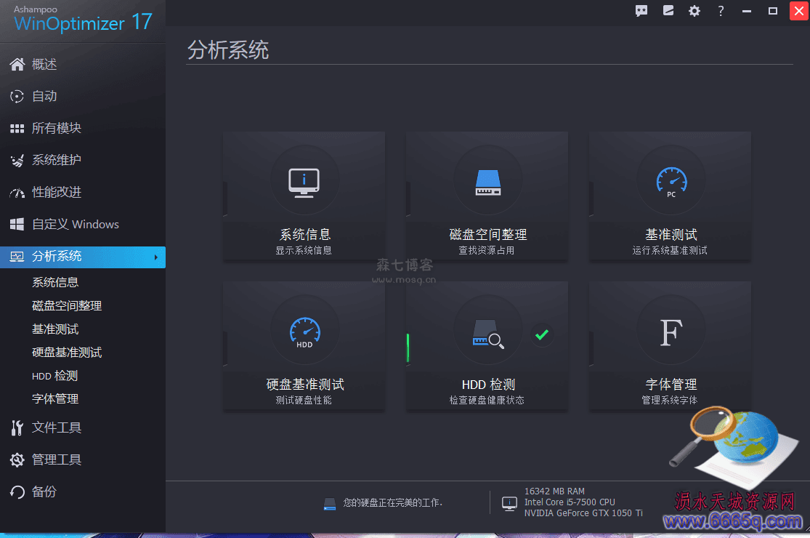
Task: Click the 自定义 Windows sidebar label
Action: 76,225
